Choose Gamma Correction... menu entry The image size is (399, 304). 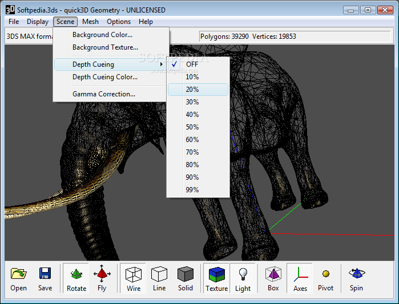tap(111, 94)
